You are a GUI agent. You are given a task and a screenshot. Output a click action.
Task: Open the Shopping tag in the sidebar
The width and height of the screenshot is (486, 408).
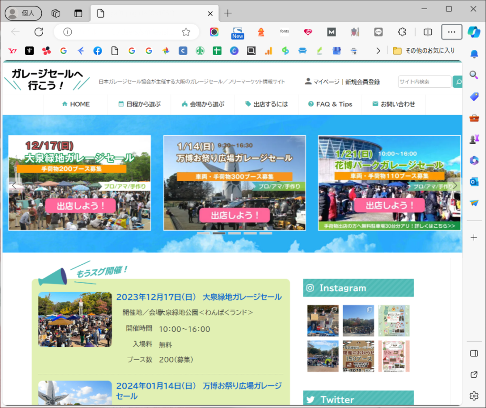tap(474, 96)
